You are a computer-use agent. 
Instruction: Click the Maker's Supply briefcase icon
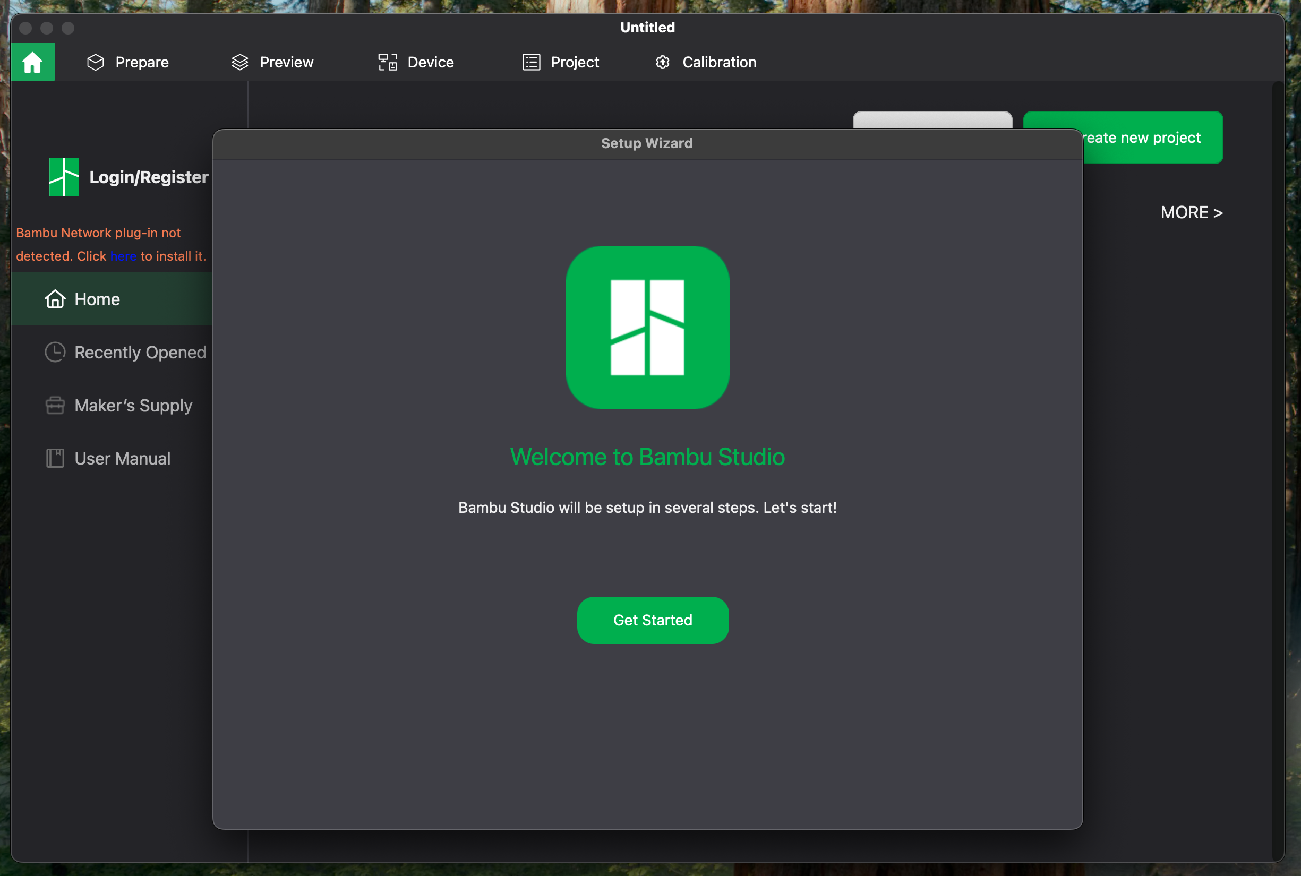pyautogui.click(x=55, y=405)
